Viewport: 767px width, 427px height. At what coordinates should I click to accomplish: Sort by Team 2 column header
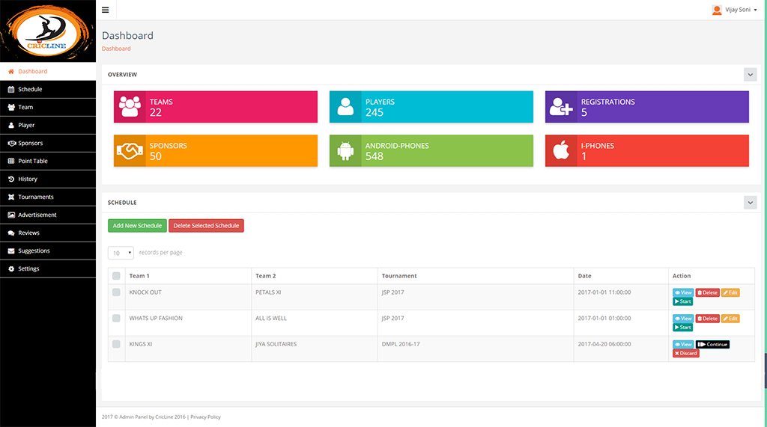click(315, 276)
